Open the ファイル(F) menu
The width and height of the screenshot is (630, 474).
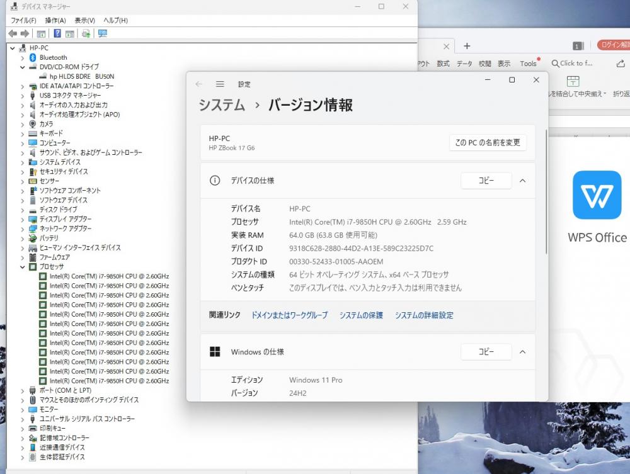click(x=23, y=21)
